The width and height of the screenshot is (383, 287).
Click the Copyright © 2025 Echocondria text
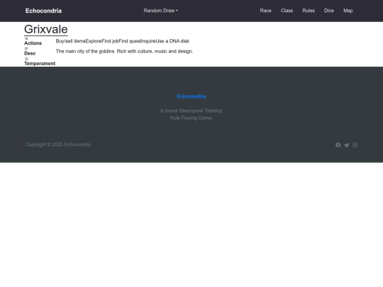click(x=58, y=145)
